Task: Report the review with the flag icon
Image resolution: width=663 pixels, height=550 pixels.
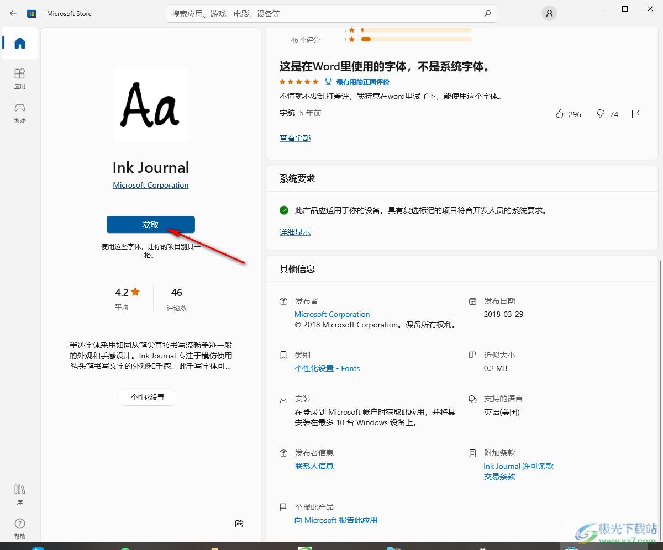Action: click(x=635, y=114)
